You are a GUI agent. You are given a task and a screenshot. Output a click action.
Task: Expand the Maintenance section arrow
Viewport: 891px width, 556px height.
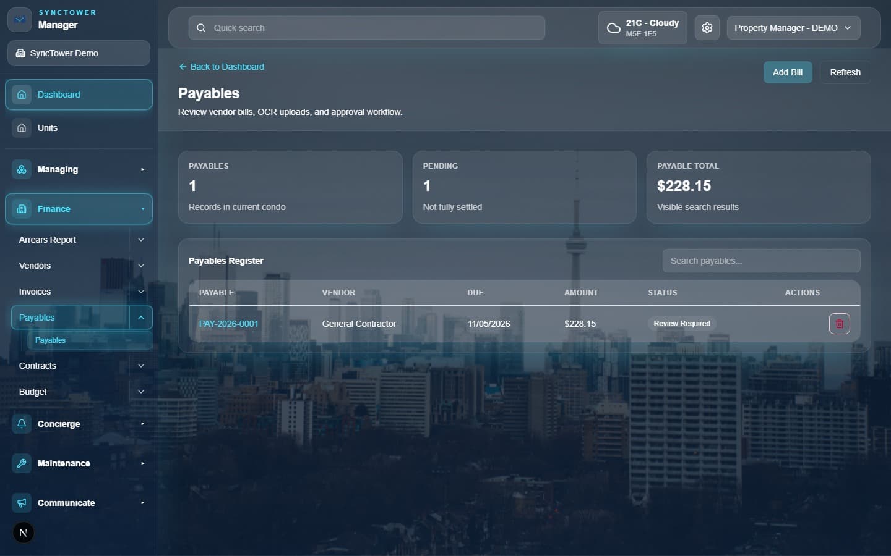tap(142, 463)
